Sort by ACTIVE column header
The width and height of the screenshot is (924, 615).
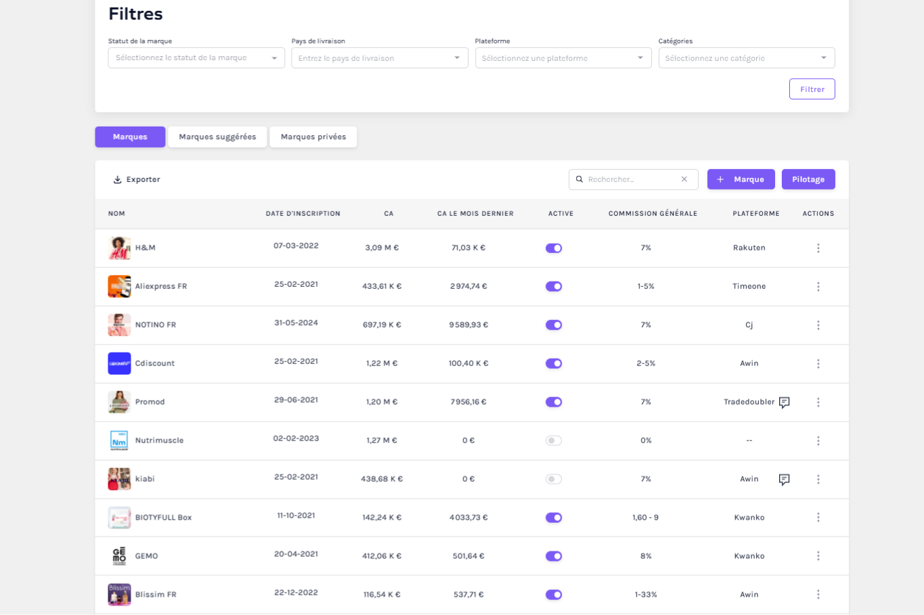[560, 214]
